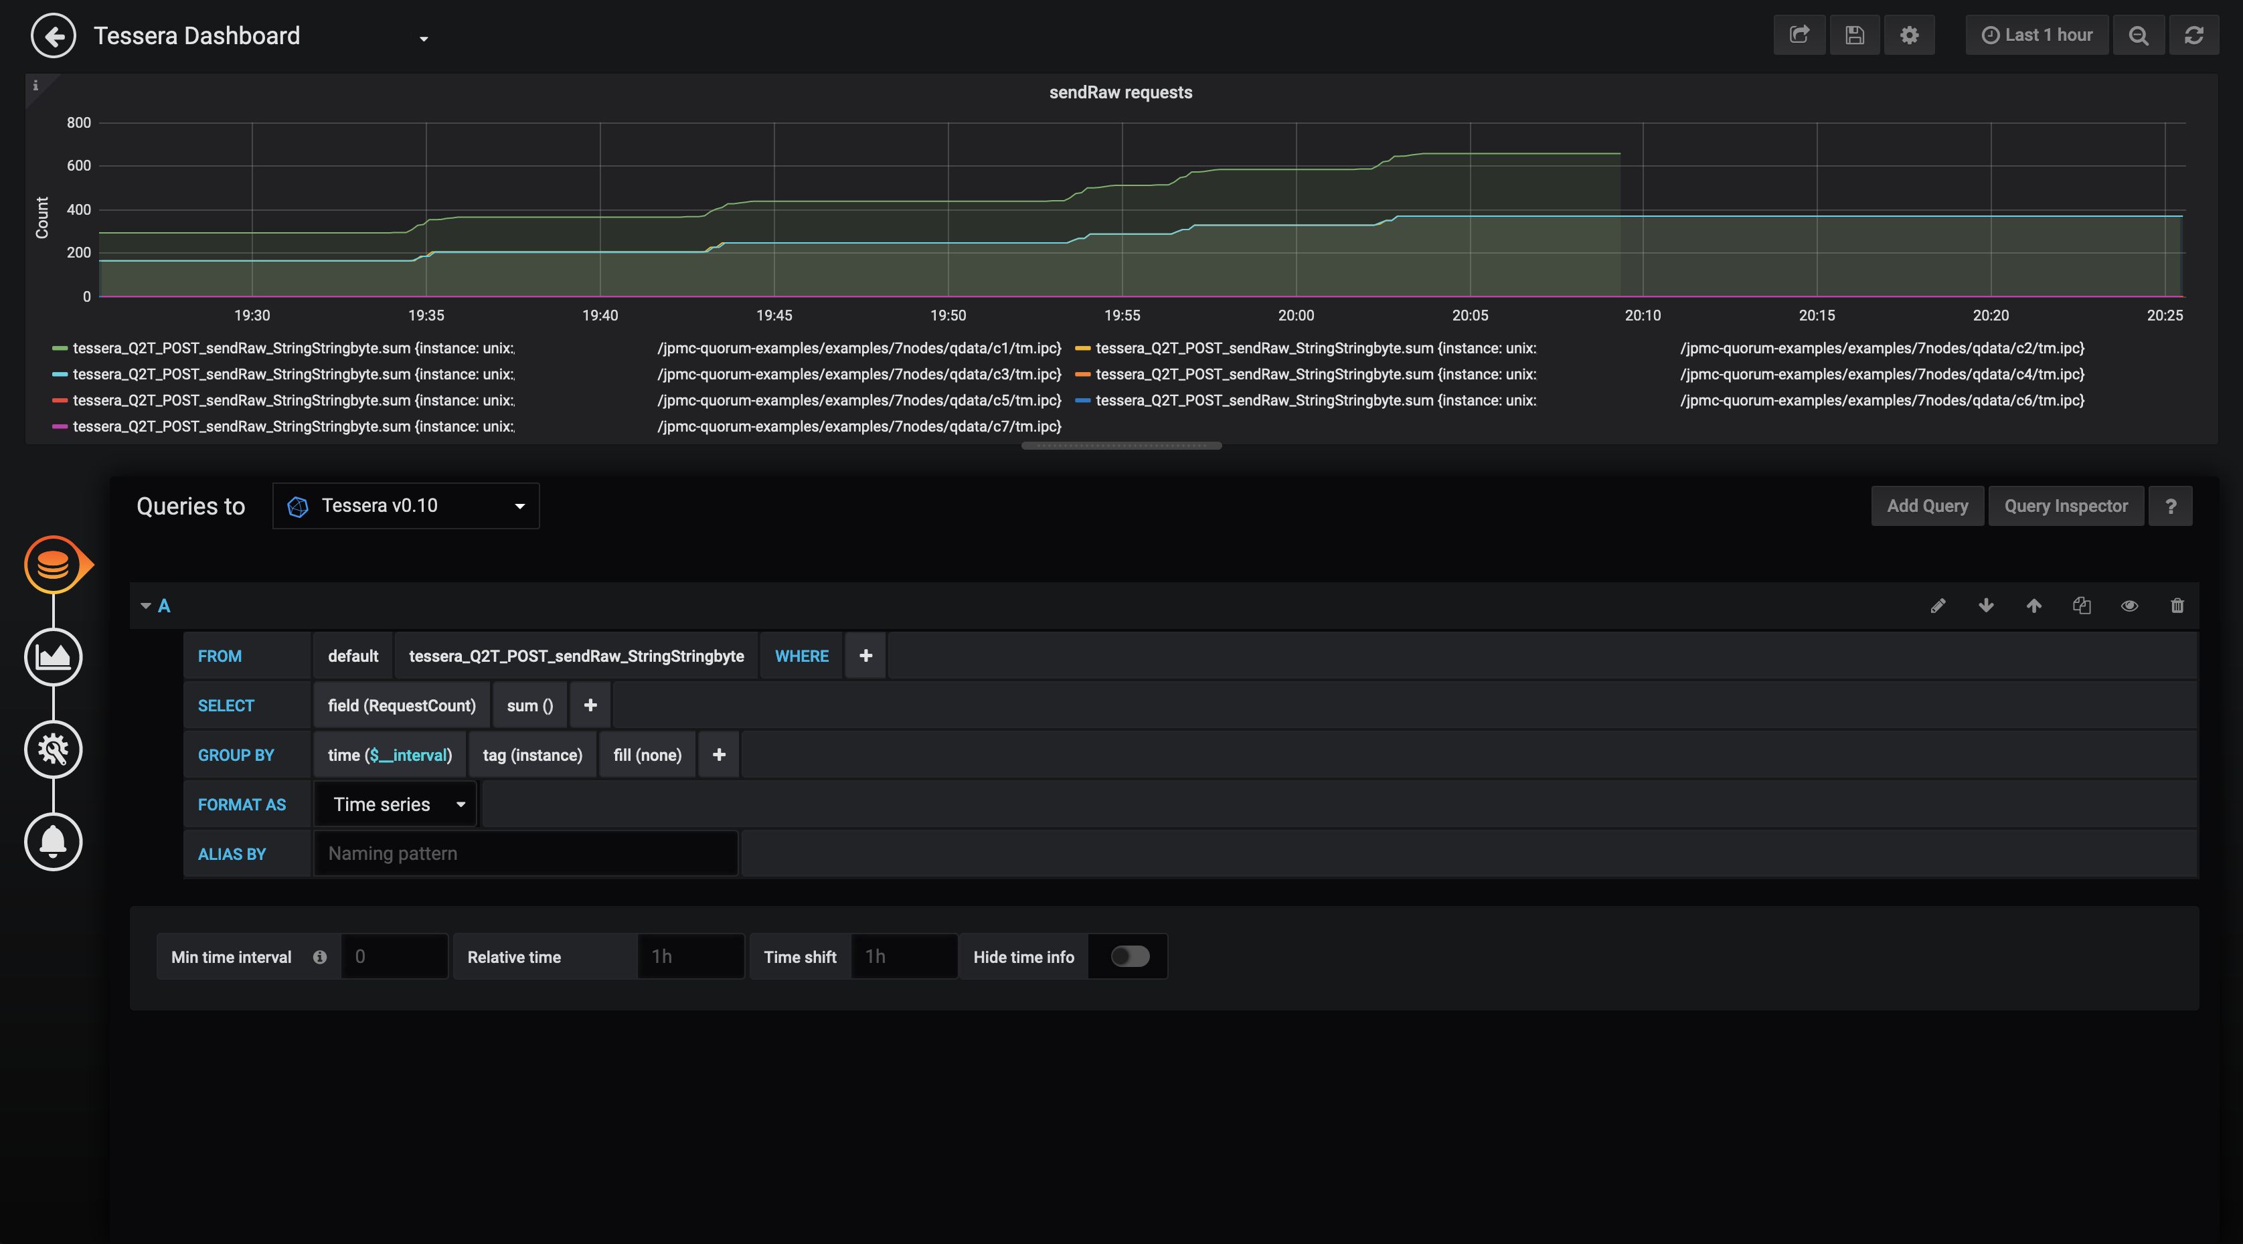The width and height of the screenshot is (2243, 1244).
Task: Save the dashboard with disk icon
Action: coord(1855,35)
